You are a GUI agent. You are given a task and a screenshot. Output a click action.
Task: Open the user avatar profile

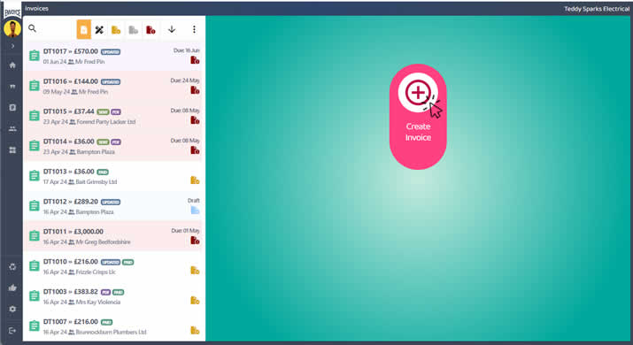pyautogui.click(x=12, y=29)
